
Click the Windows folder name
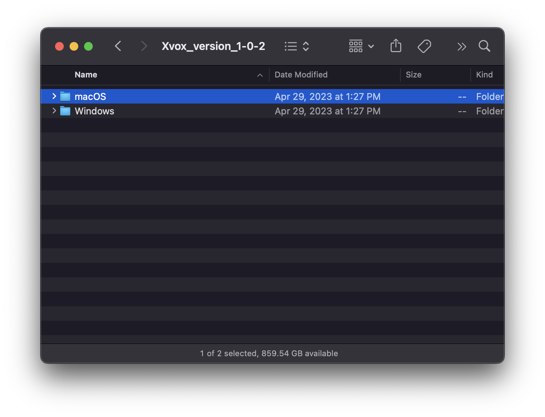[94, 111]
